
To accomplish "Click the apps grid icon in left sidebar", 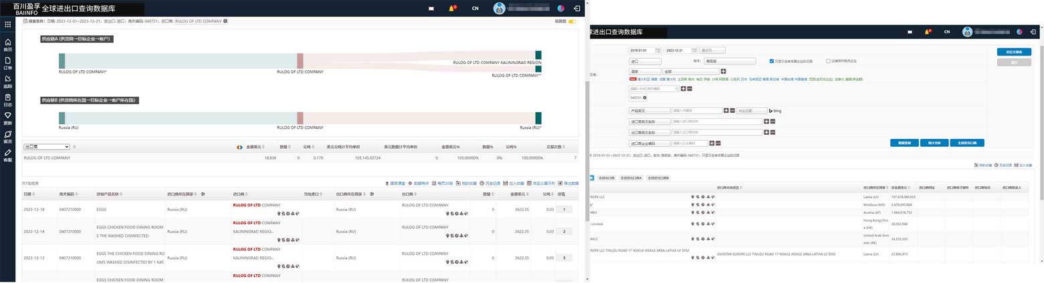I will coord(7,25).
